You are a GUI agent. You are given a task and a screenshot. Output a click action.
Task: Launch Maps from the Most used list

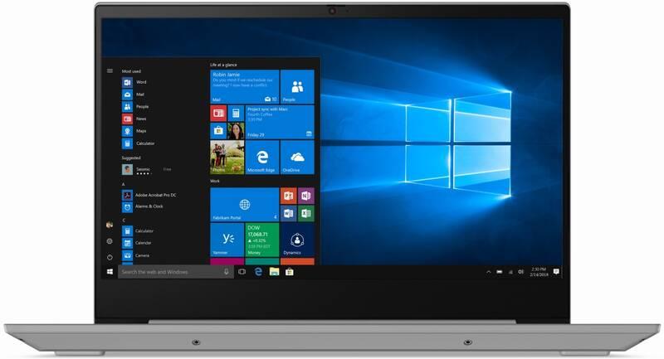[x=134, y=131]
